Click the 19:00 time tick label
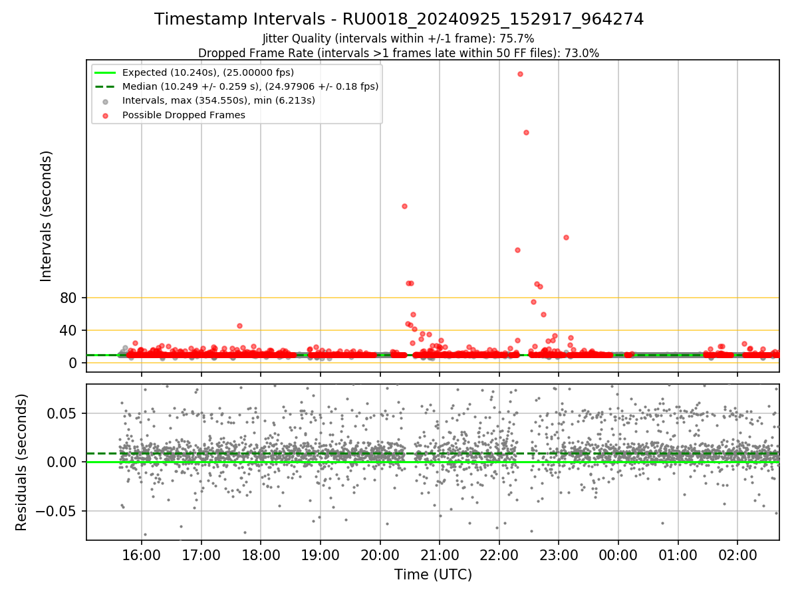 tap(321, 555)
